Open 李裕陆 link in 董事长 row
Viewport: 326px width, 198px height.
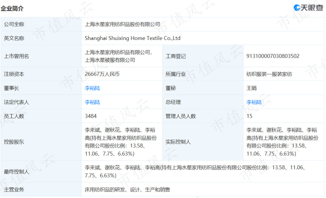[x=92, y=88]
